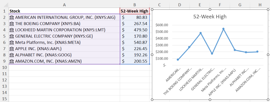The width and height of the screenshot is (270, 102).
Task: Select column E header
Action: point(200,5)
